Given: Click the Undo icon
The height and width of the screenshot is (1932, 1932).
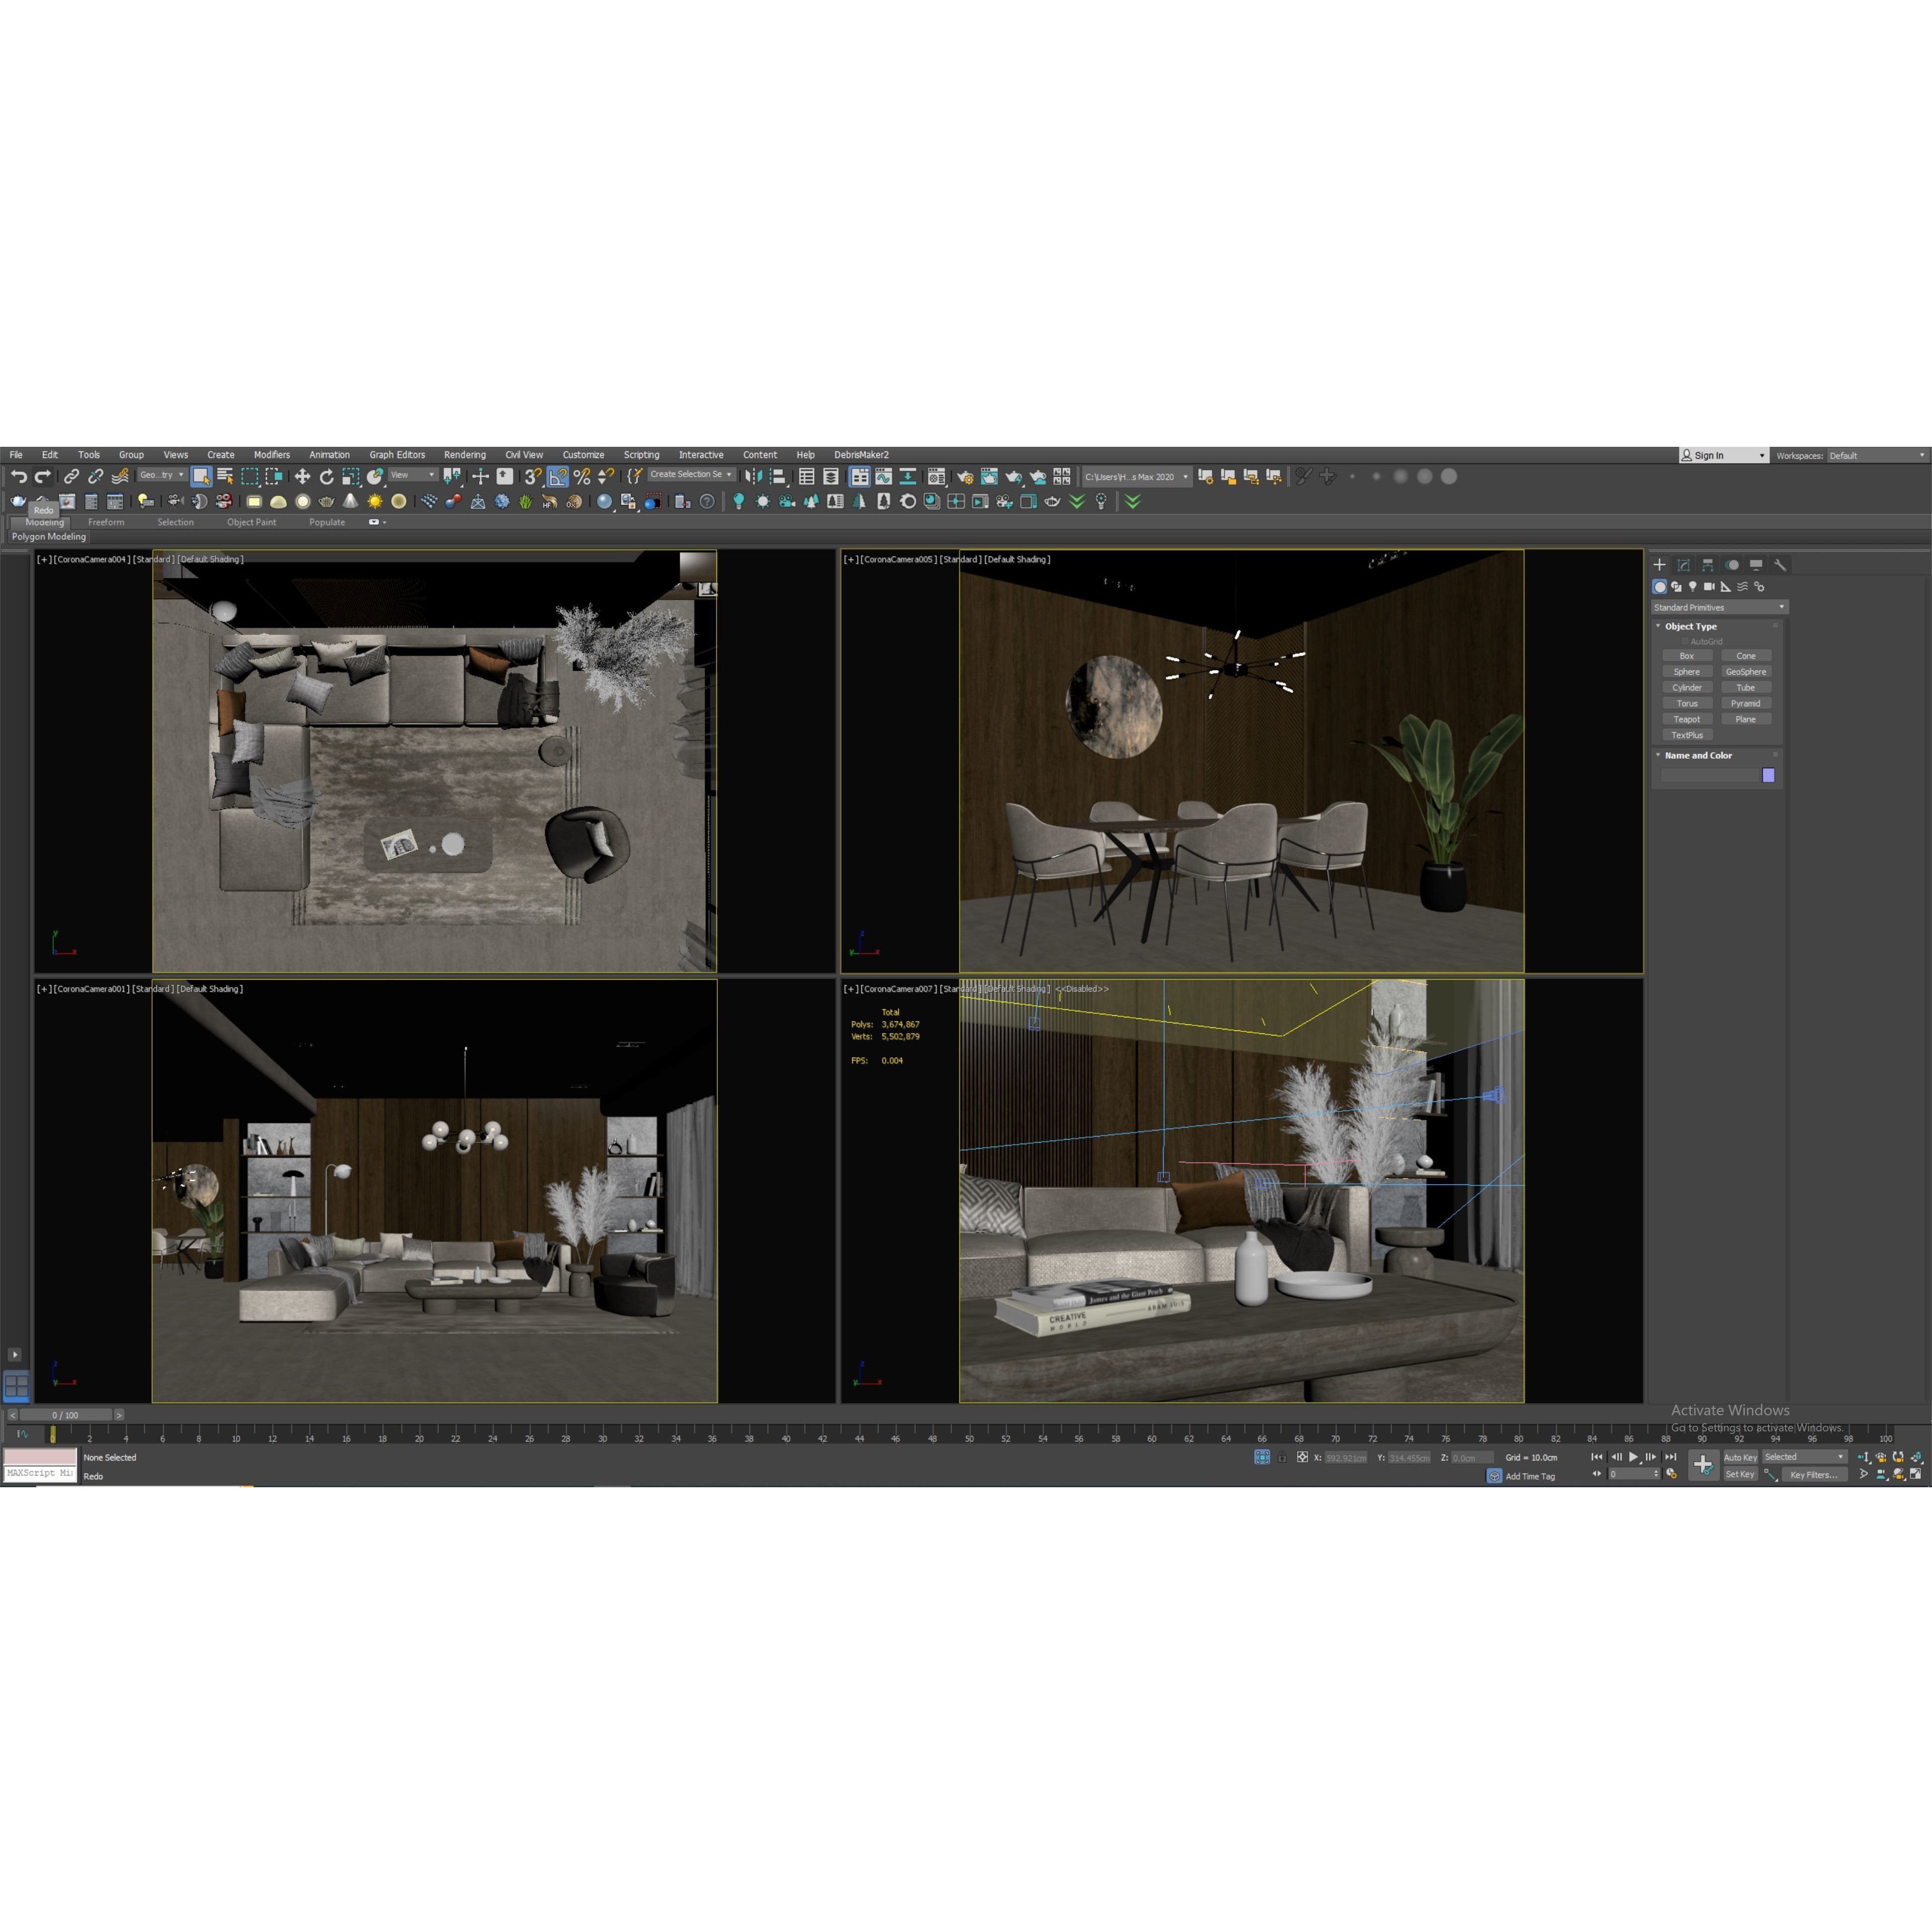Looking at the screenshot, I should coord(20,476).
